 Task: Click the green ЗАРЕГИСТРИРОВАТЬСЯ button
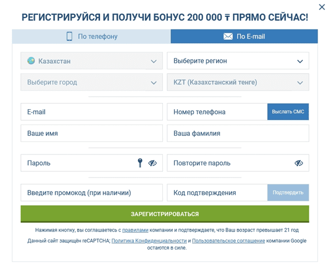pyautogui.click(x=164, y=214)
